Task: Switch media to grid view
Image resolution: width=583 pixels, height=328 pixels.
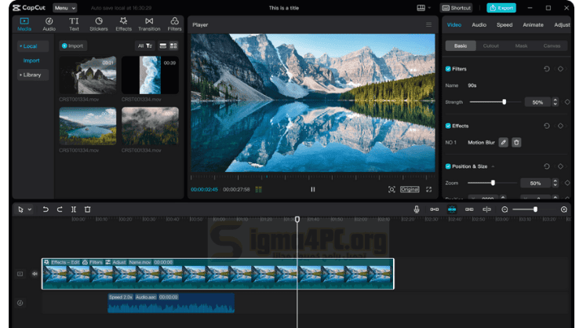Action: pyautogui.click(x=173, y=46)
